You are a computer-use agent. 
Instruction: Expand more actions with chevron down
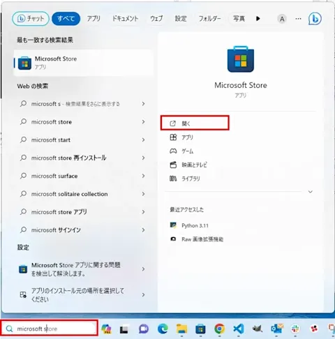[311, 192]
